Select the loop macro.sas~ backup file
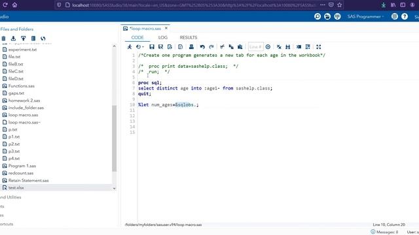This screenshot has width=419, height=235. point(24,122)
